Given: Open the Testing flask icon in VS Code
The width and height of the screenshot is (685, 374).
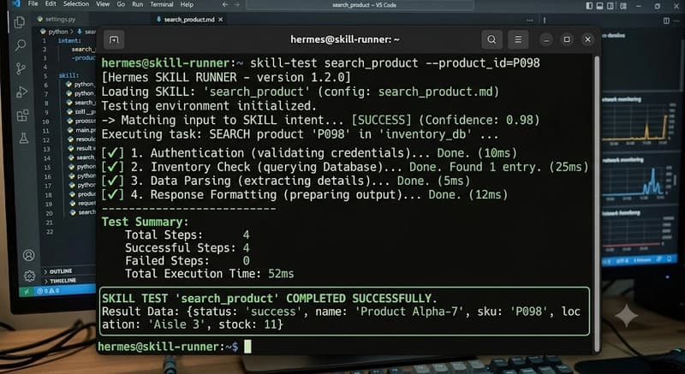Looking at the screenshot, I should click(24, 139).
